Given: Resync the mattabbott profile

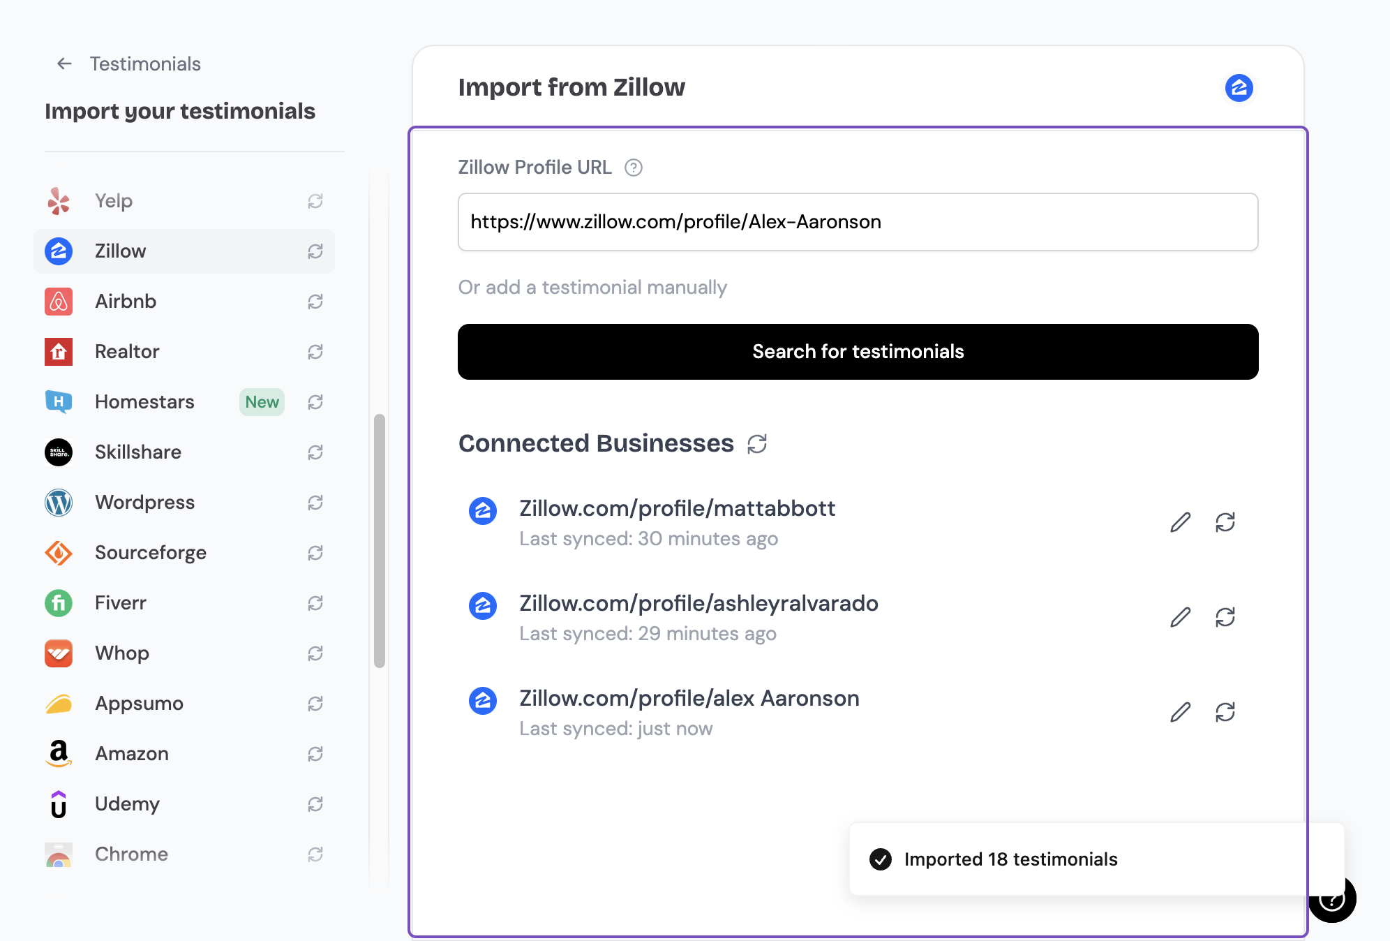Looking at the screenshot, I should [x=1225, y=522].
